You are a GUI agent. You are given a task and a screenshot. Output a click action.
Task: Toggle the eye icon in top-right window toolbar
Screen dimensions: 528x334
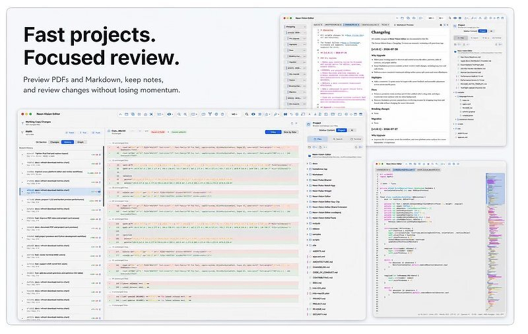(455, 18)
